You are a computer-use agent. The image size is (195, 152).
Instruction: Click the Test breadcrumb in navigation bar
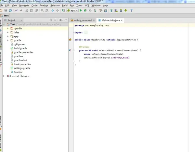(x=5, y=16)
